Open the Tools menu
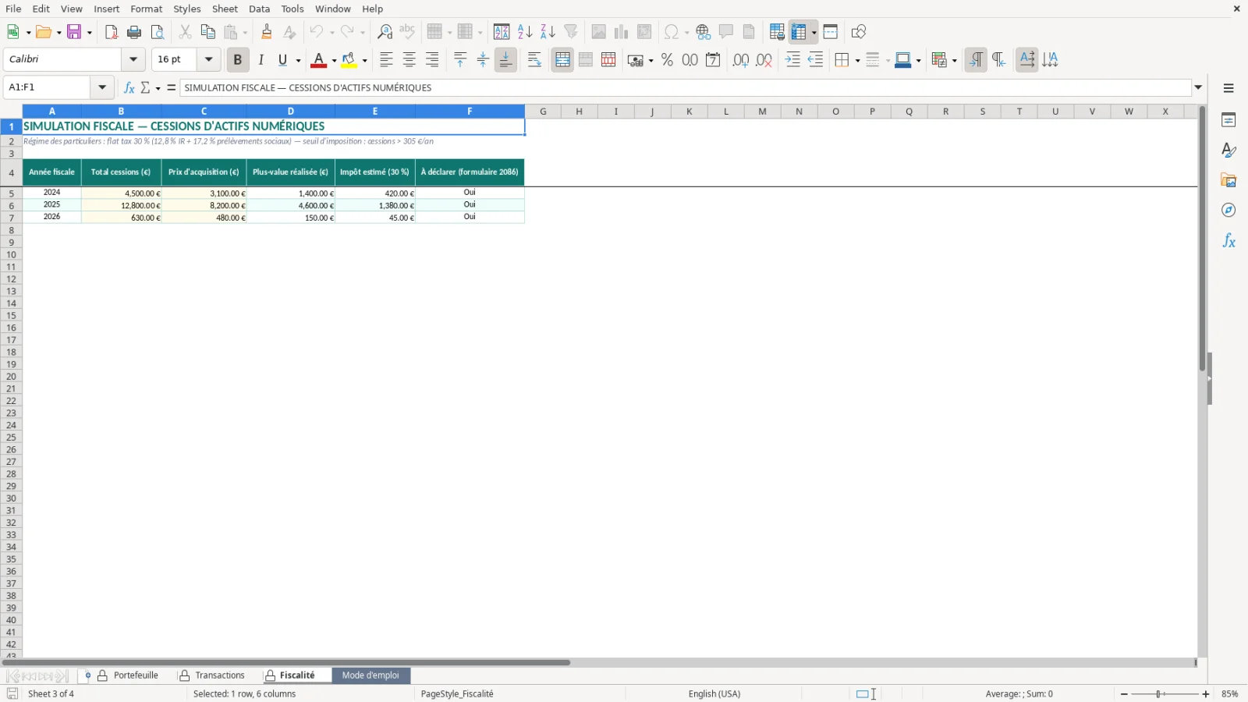This screenshot has width=1248, height=702. coord(292,9)
